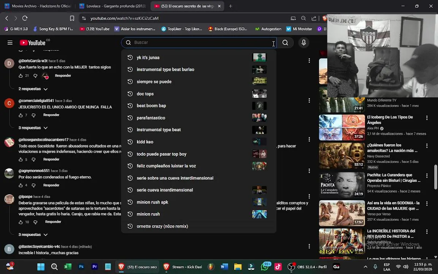Screen dimensions: 438x274
Task: Switch to Lovelace Garganta profunda tab
Action: click(112, 6)
